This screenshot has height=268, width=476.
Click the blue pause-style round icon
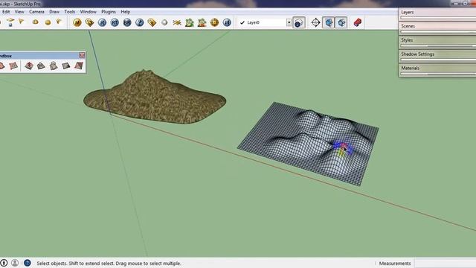227,22
